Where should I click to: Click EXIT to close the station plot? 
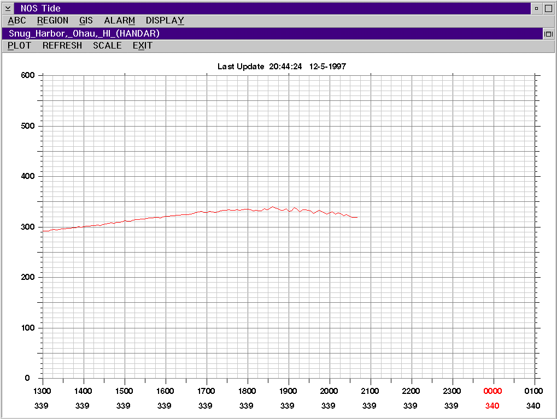point(143,46)
